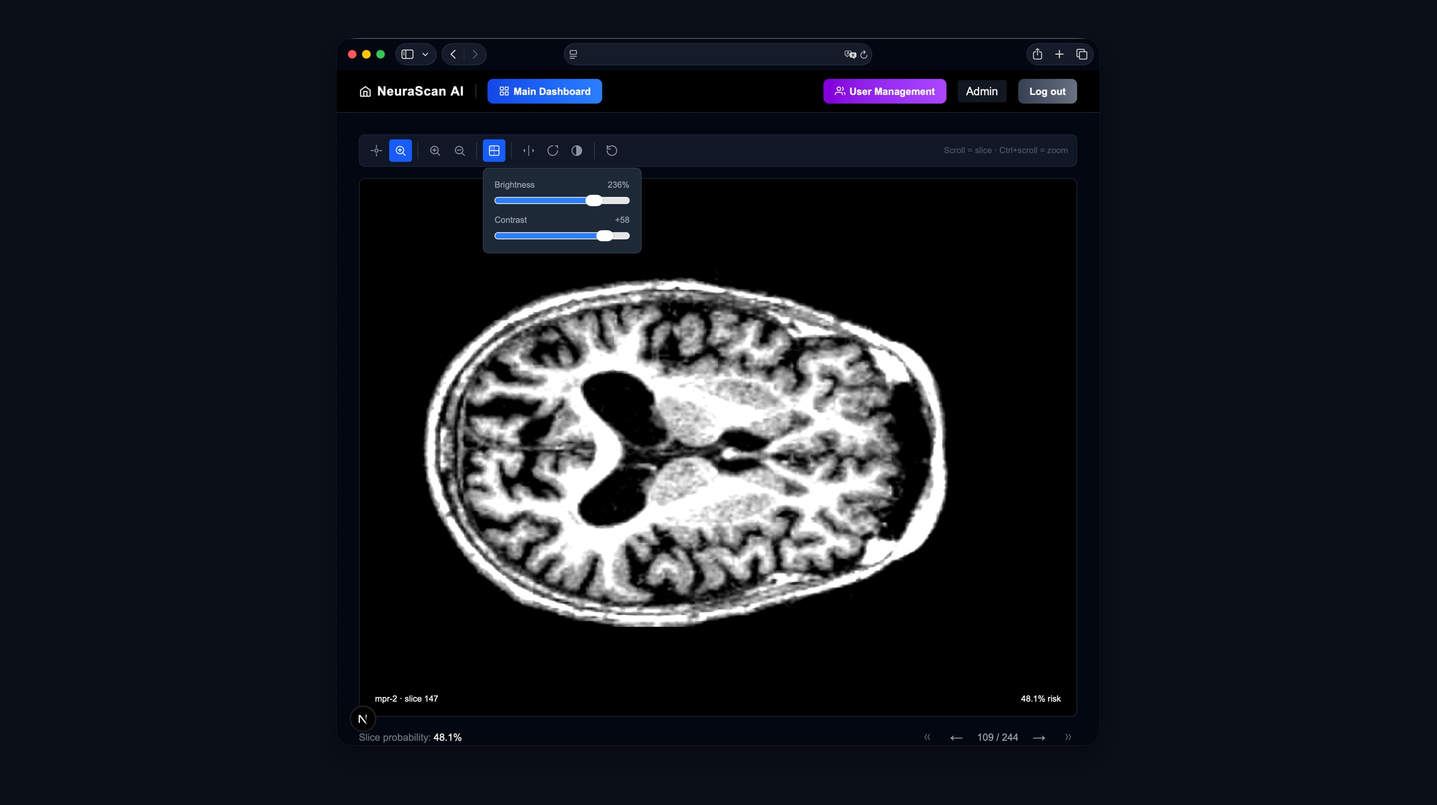Show the browser tab overview
Screen dimensions: 1437x805
(1081, 54)
